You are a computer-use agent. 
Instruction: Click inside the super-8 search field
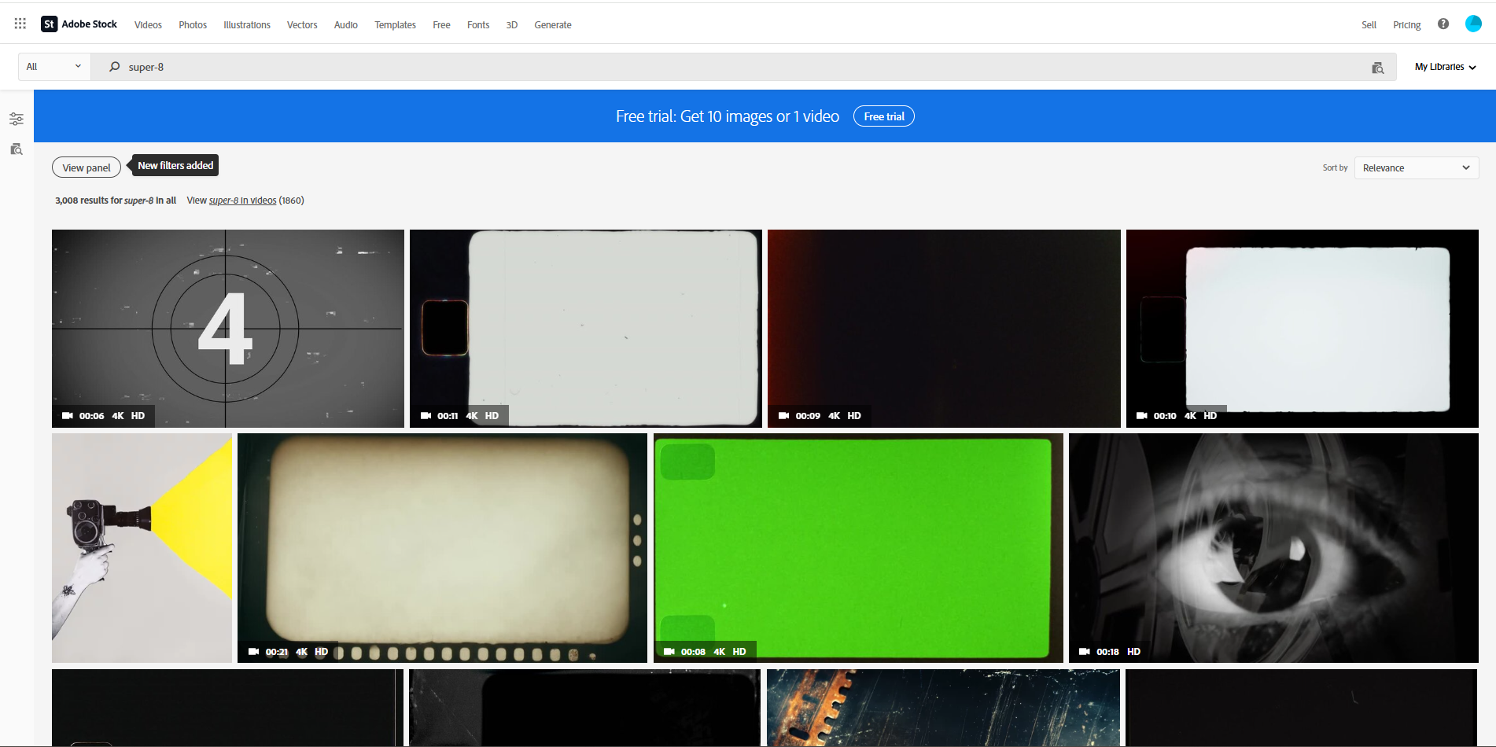315,67
